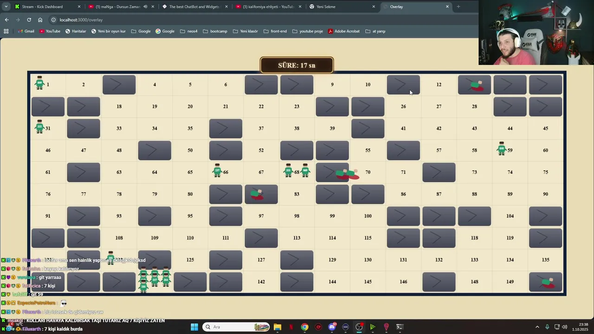Open the Gmail bookmark
This screenshot has width=594, height=334.
click(26, 31)
